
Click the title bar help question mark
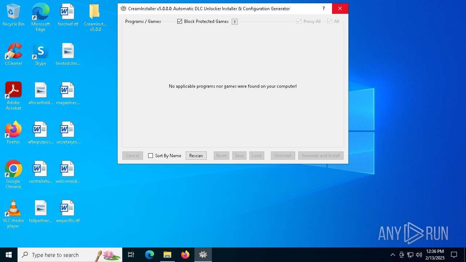323,9
